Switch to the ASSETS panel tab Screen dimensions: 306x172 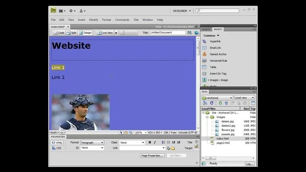pyautogui.click(x=206, y=29)
